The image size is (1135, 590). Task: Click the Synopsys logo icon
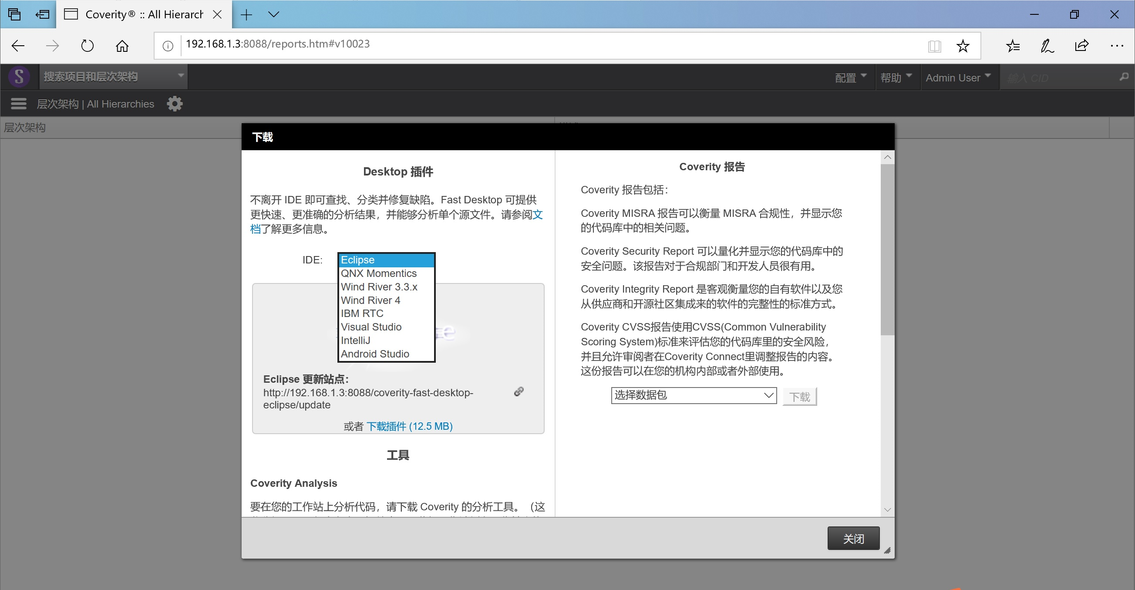[x=19, y=76]
